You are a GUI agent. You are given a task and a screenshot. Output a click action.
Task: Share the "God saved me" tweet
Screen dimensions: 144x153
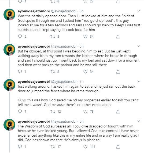(118, 111)
